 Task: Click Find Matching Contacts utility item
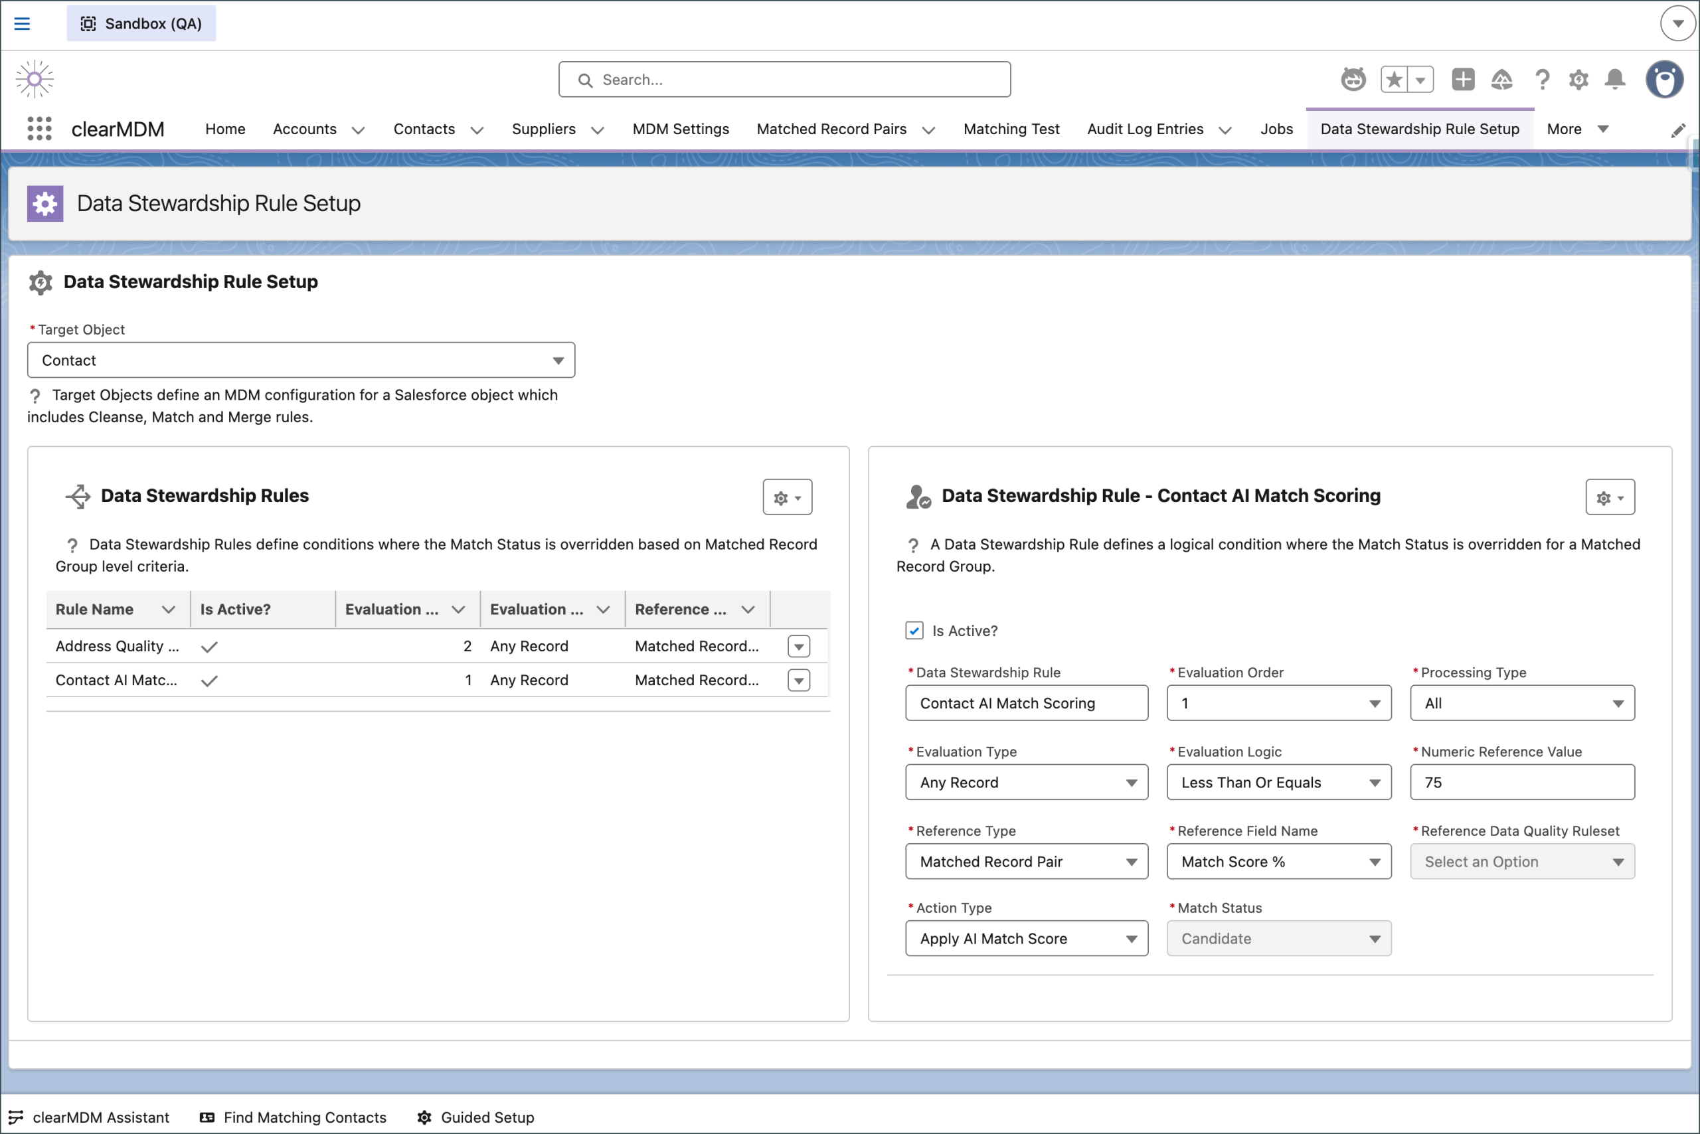tap(294, 1117)
